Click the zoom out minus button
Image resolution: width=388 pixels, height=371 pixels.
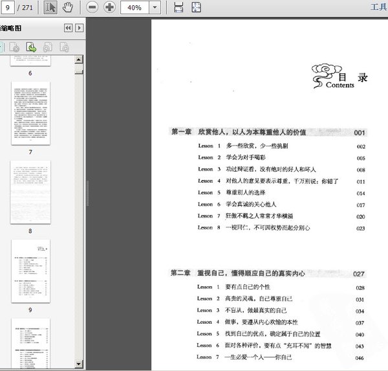(92, 7)
